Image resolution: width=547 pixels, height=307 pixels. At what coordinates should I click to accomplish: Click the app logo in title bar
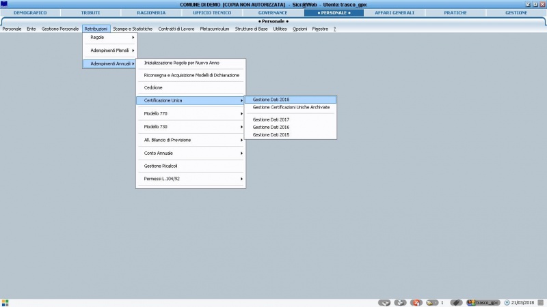point(4,4)
